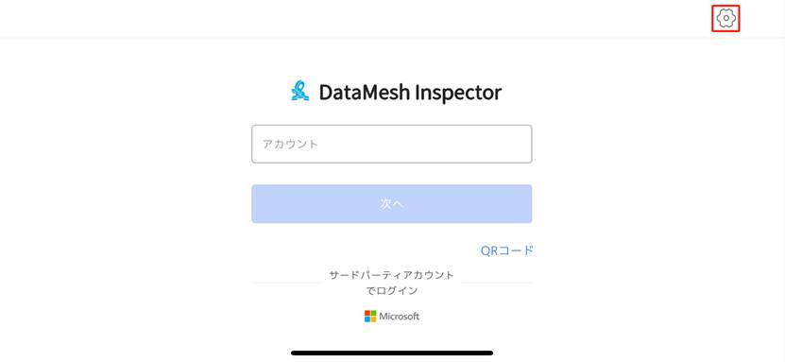785x362 pixels.
Task: Click the empty top header bar area
Action: point(350,19)
